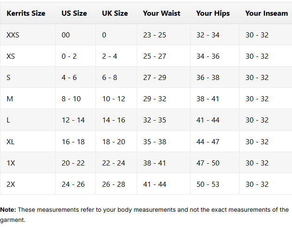Select the Your Inseam column header
This screenshot has height=227, width=292.
pos(267,13)
